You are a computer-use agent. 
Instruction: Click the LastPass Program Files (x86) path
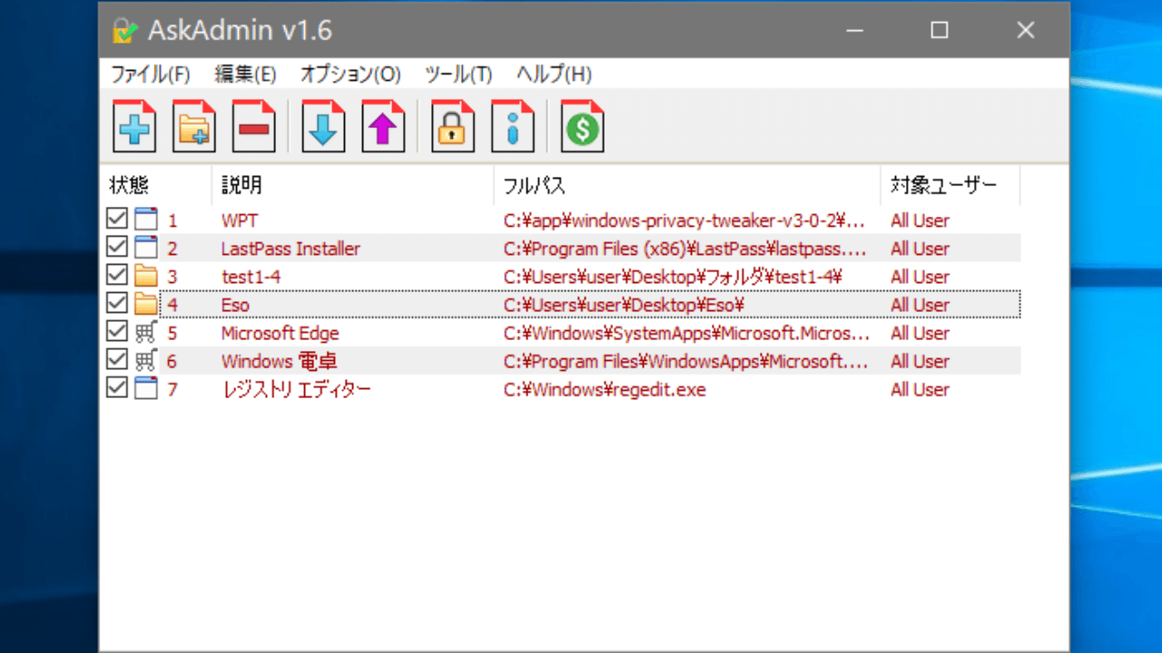(x=685, y=249)
